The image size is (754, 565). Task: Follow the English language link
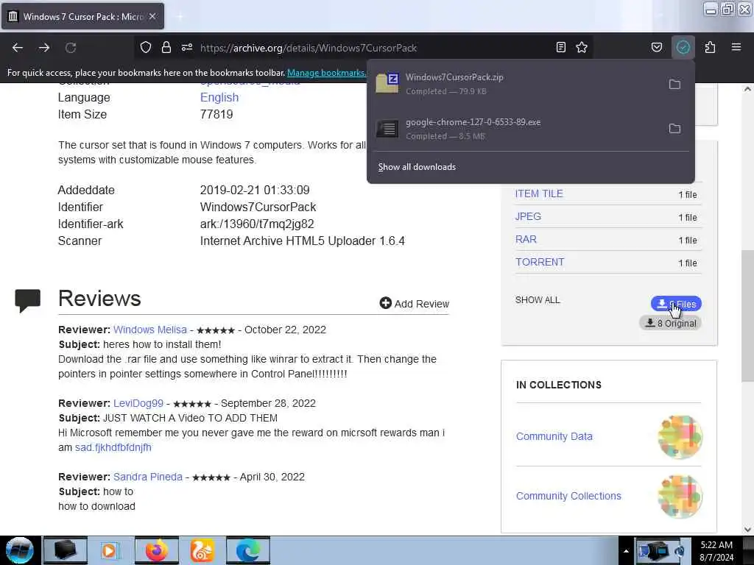tap(219, 97)
